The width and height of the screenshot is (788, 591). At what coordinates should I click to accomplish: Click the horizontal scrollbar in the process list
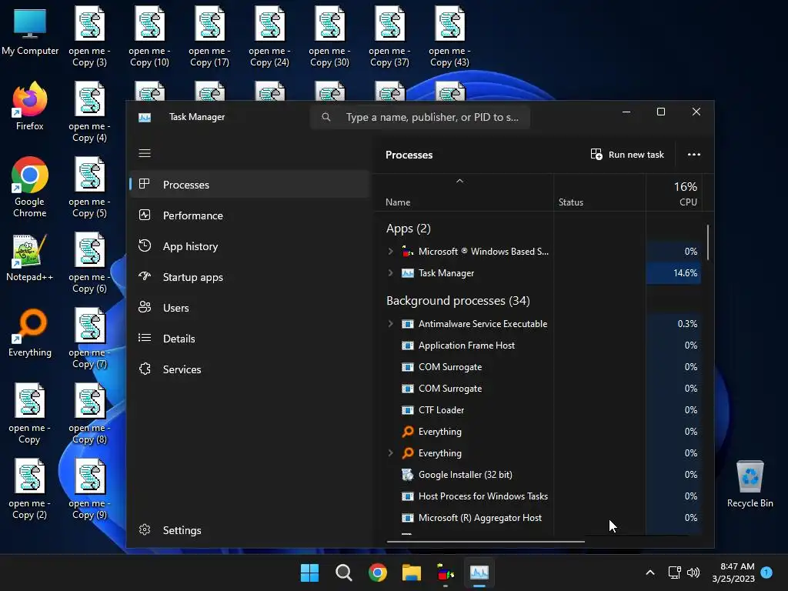coord(485,541)
